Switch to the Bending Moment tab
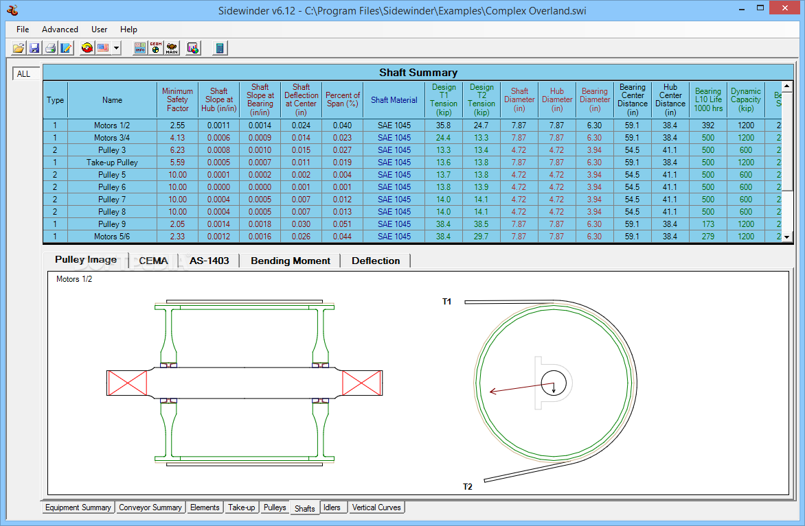The image size is (805, 526). (291, 261)
